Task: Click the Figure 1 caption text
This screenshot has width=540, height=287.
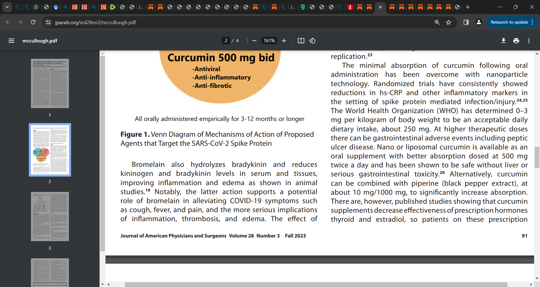Action: (217, 139)
